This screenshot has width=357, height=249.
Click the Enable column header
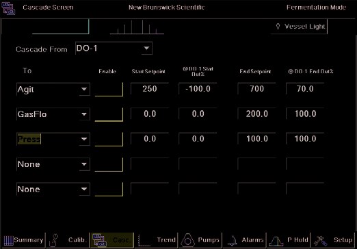(107, 71)
